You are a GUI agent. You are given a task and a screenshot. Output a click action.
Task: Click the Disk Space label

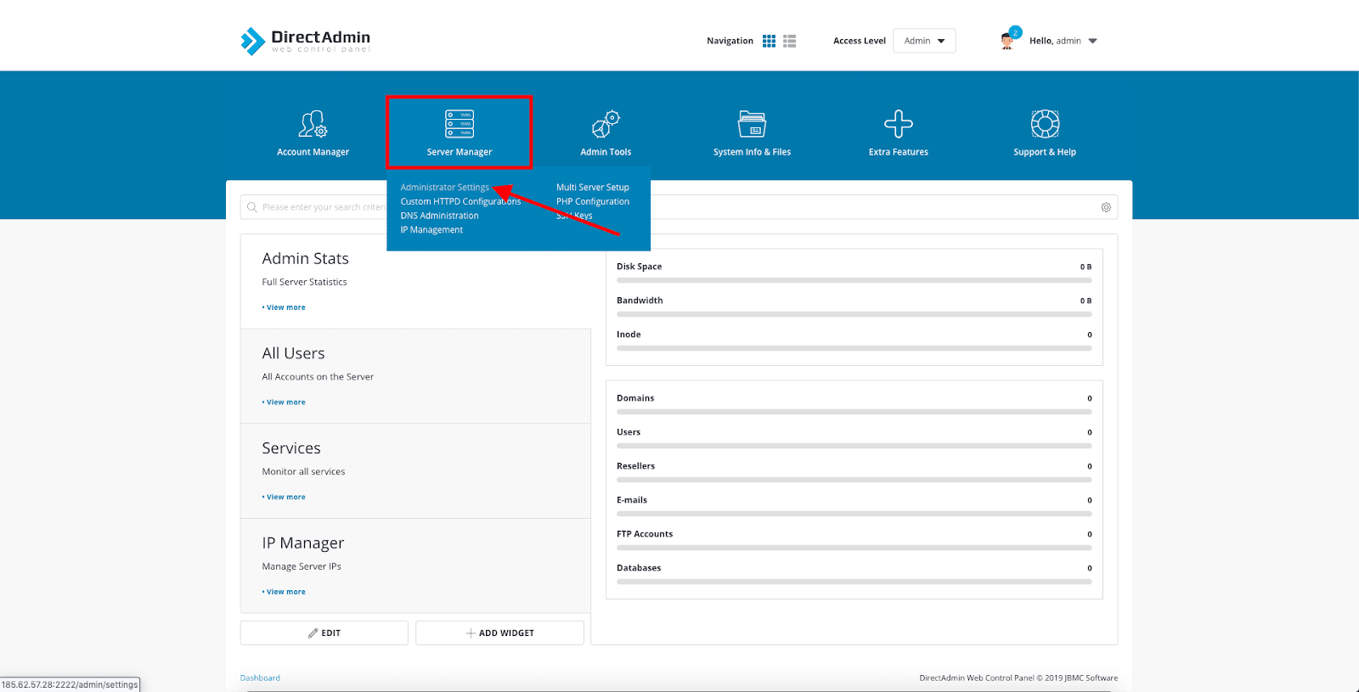click(x=639, y=267)
